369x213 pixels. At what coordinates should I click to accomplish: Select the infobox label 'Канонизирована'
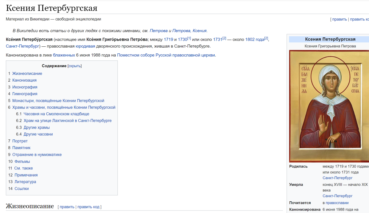(x=305, y=210)
